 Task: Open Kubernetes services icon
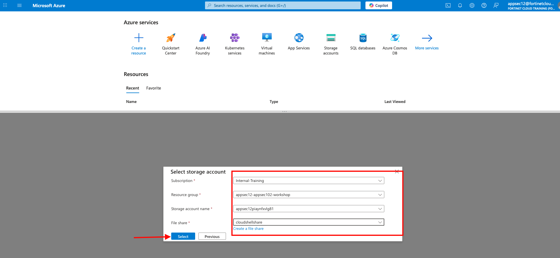[x=235, y=38]
